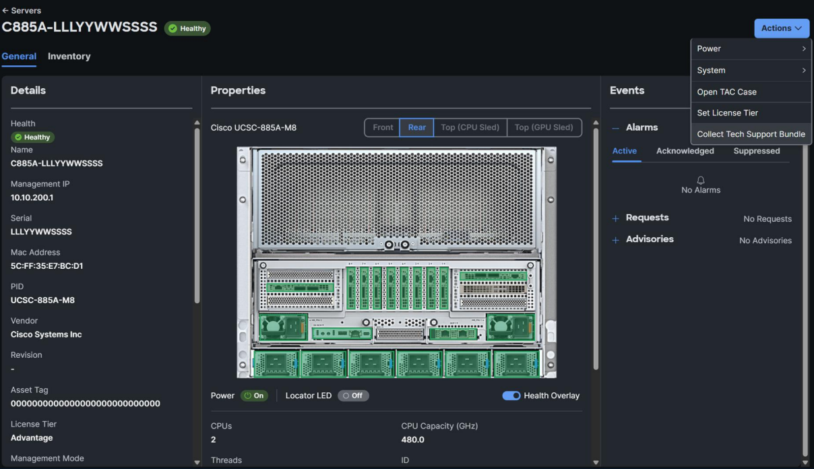Open the Actions dropdown button
This screenshot has width=814, height=469.
(x=782, y=28)
